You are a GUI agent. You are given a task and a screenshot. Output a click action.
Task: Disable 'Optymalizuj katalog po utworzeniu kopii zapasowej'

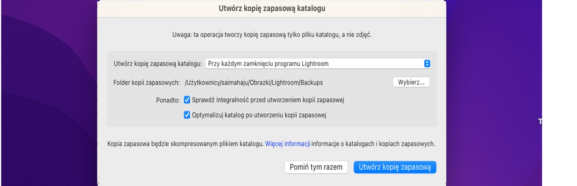[187, 115]
